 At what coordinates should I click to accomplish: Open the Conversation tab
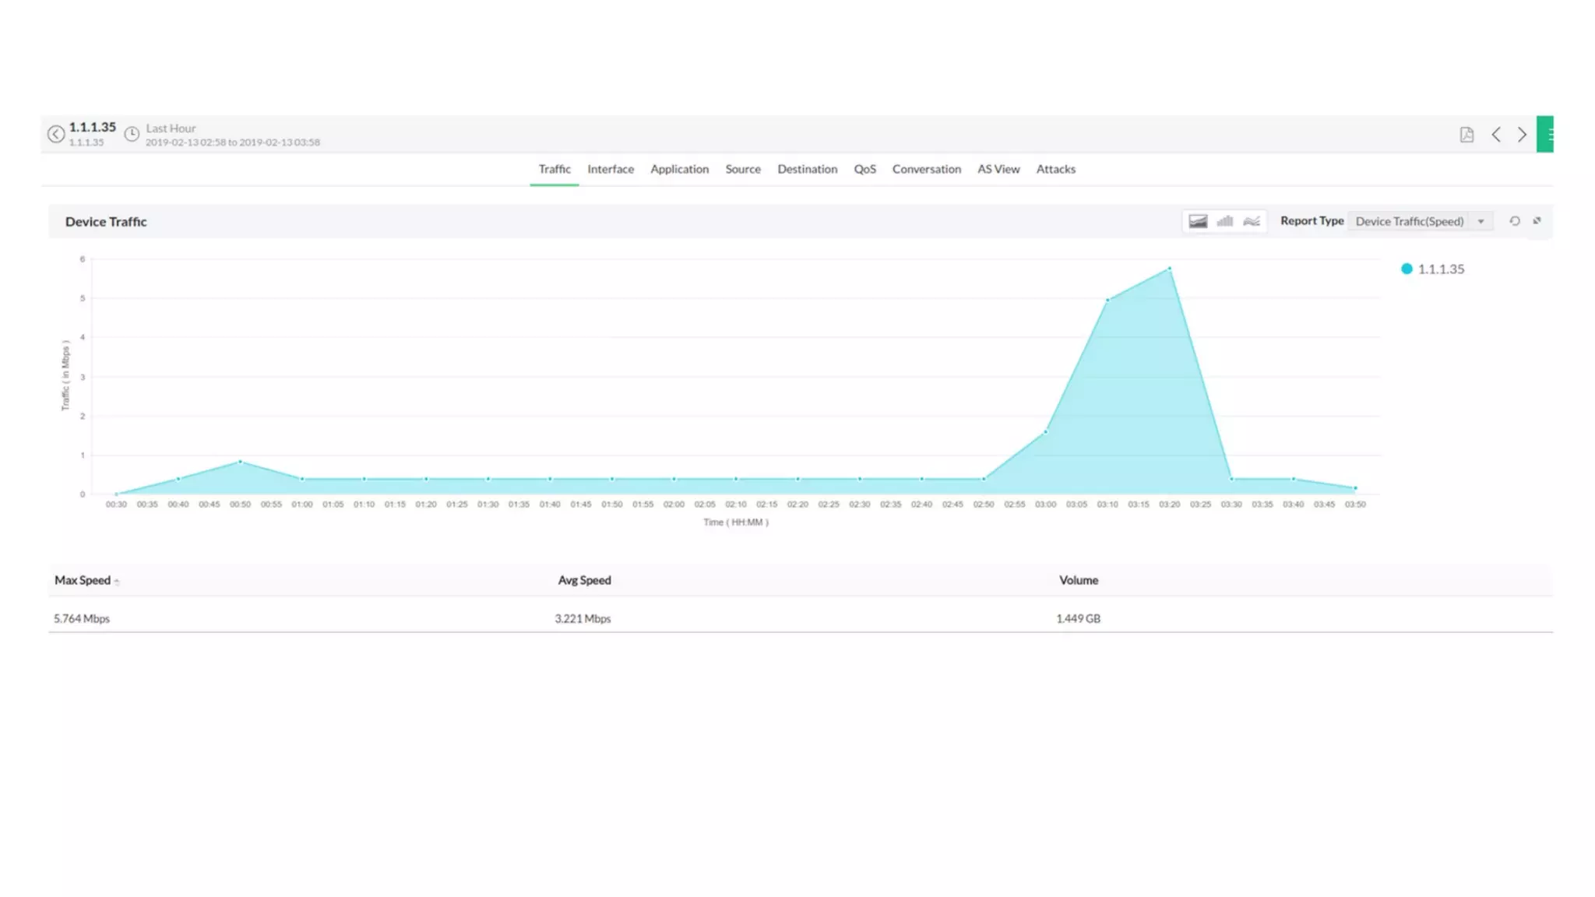tap(927, 169)
